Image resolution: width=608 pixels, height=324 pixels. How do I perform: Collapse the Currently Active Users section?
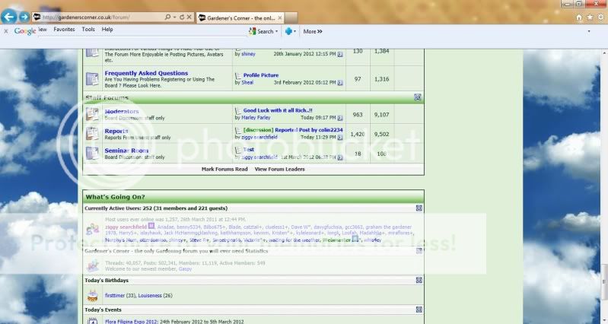coord(419,208)
